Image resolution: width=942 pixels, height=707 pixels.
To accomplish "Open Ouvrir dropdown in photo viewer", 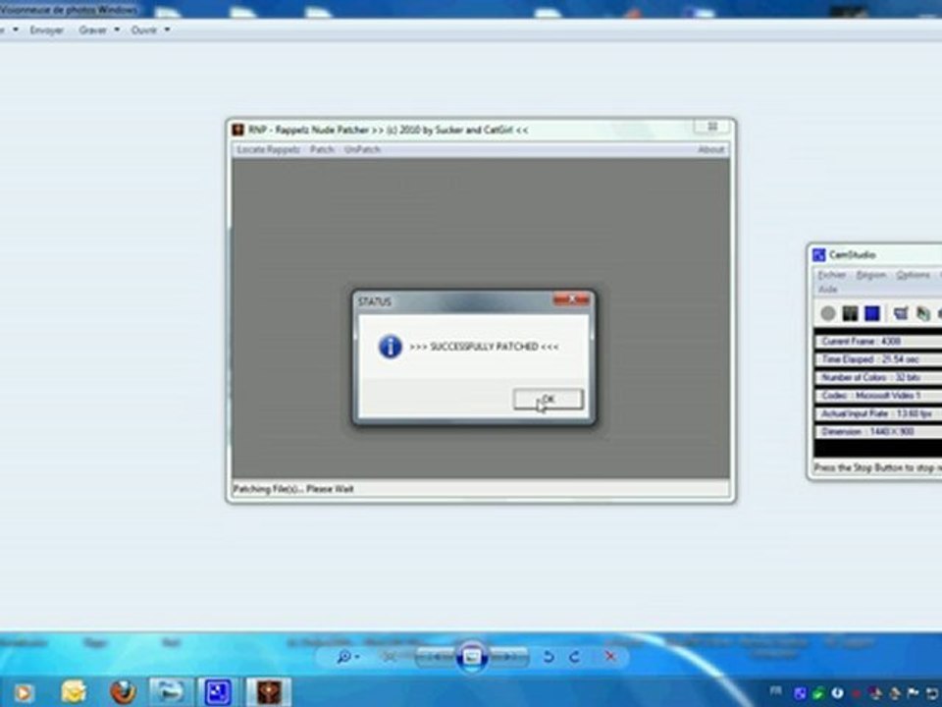I will 149,29.
